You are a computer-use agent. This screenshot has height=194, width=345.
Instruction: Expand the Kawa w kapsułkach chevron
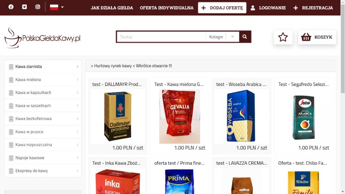(x=78, y=93)
